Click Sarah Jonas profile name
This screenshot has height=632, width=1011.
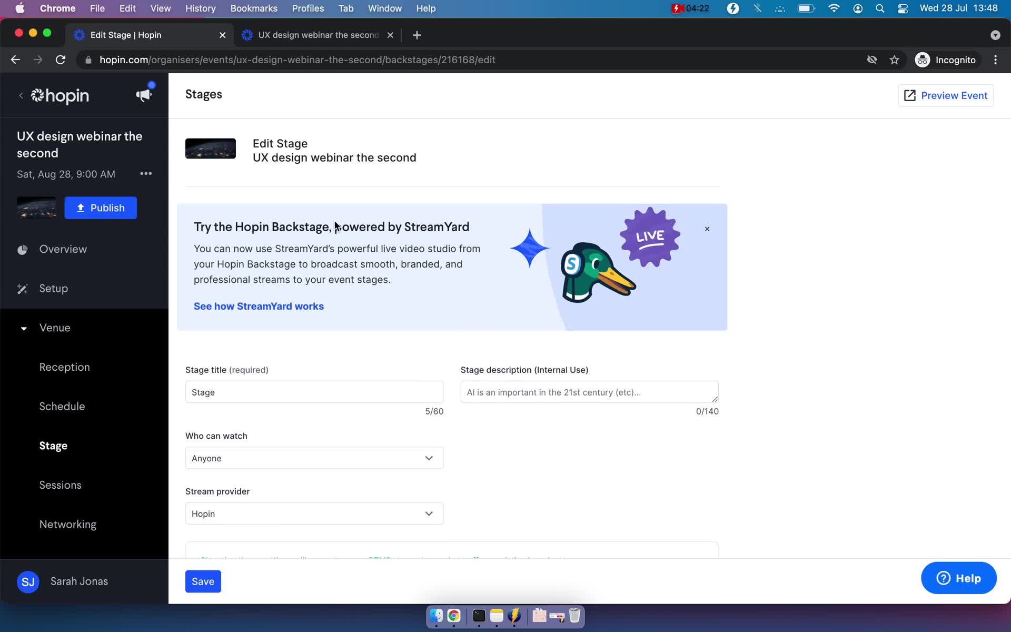[x=79, y=581]
